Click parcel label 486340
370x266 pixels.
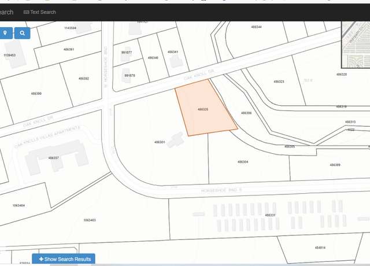[153, 58]
